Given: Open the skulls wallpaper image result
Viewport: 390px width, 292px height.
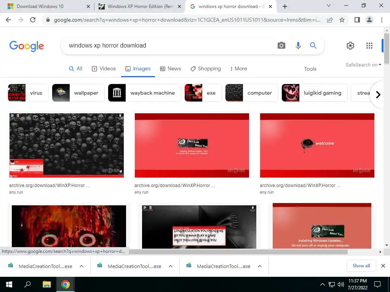Looking at the screenshot, I should (x=66, y=145).
